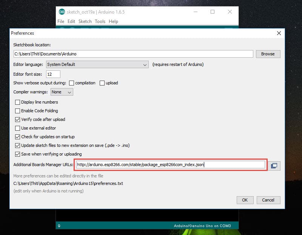Viewport: 302px width, 235px height.
Task: Enable the Display line numbers checkbox
Action: (x=17, y=102)
